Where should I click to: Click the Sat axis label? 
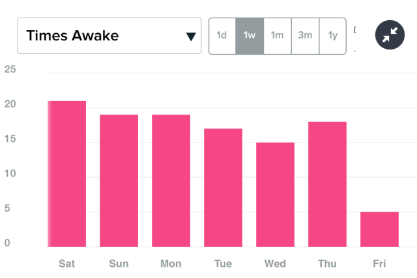point(67,264)
